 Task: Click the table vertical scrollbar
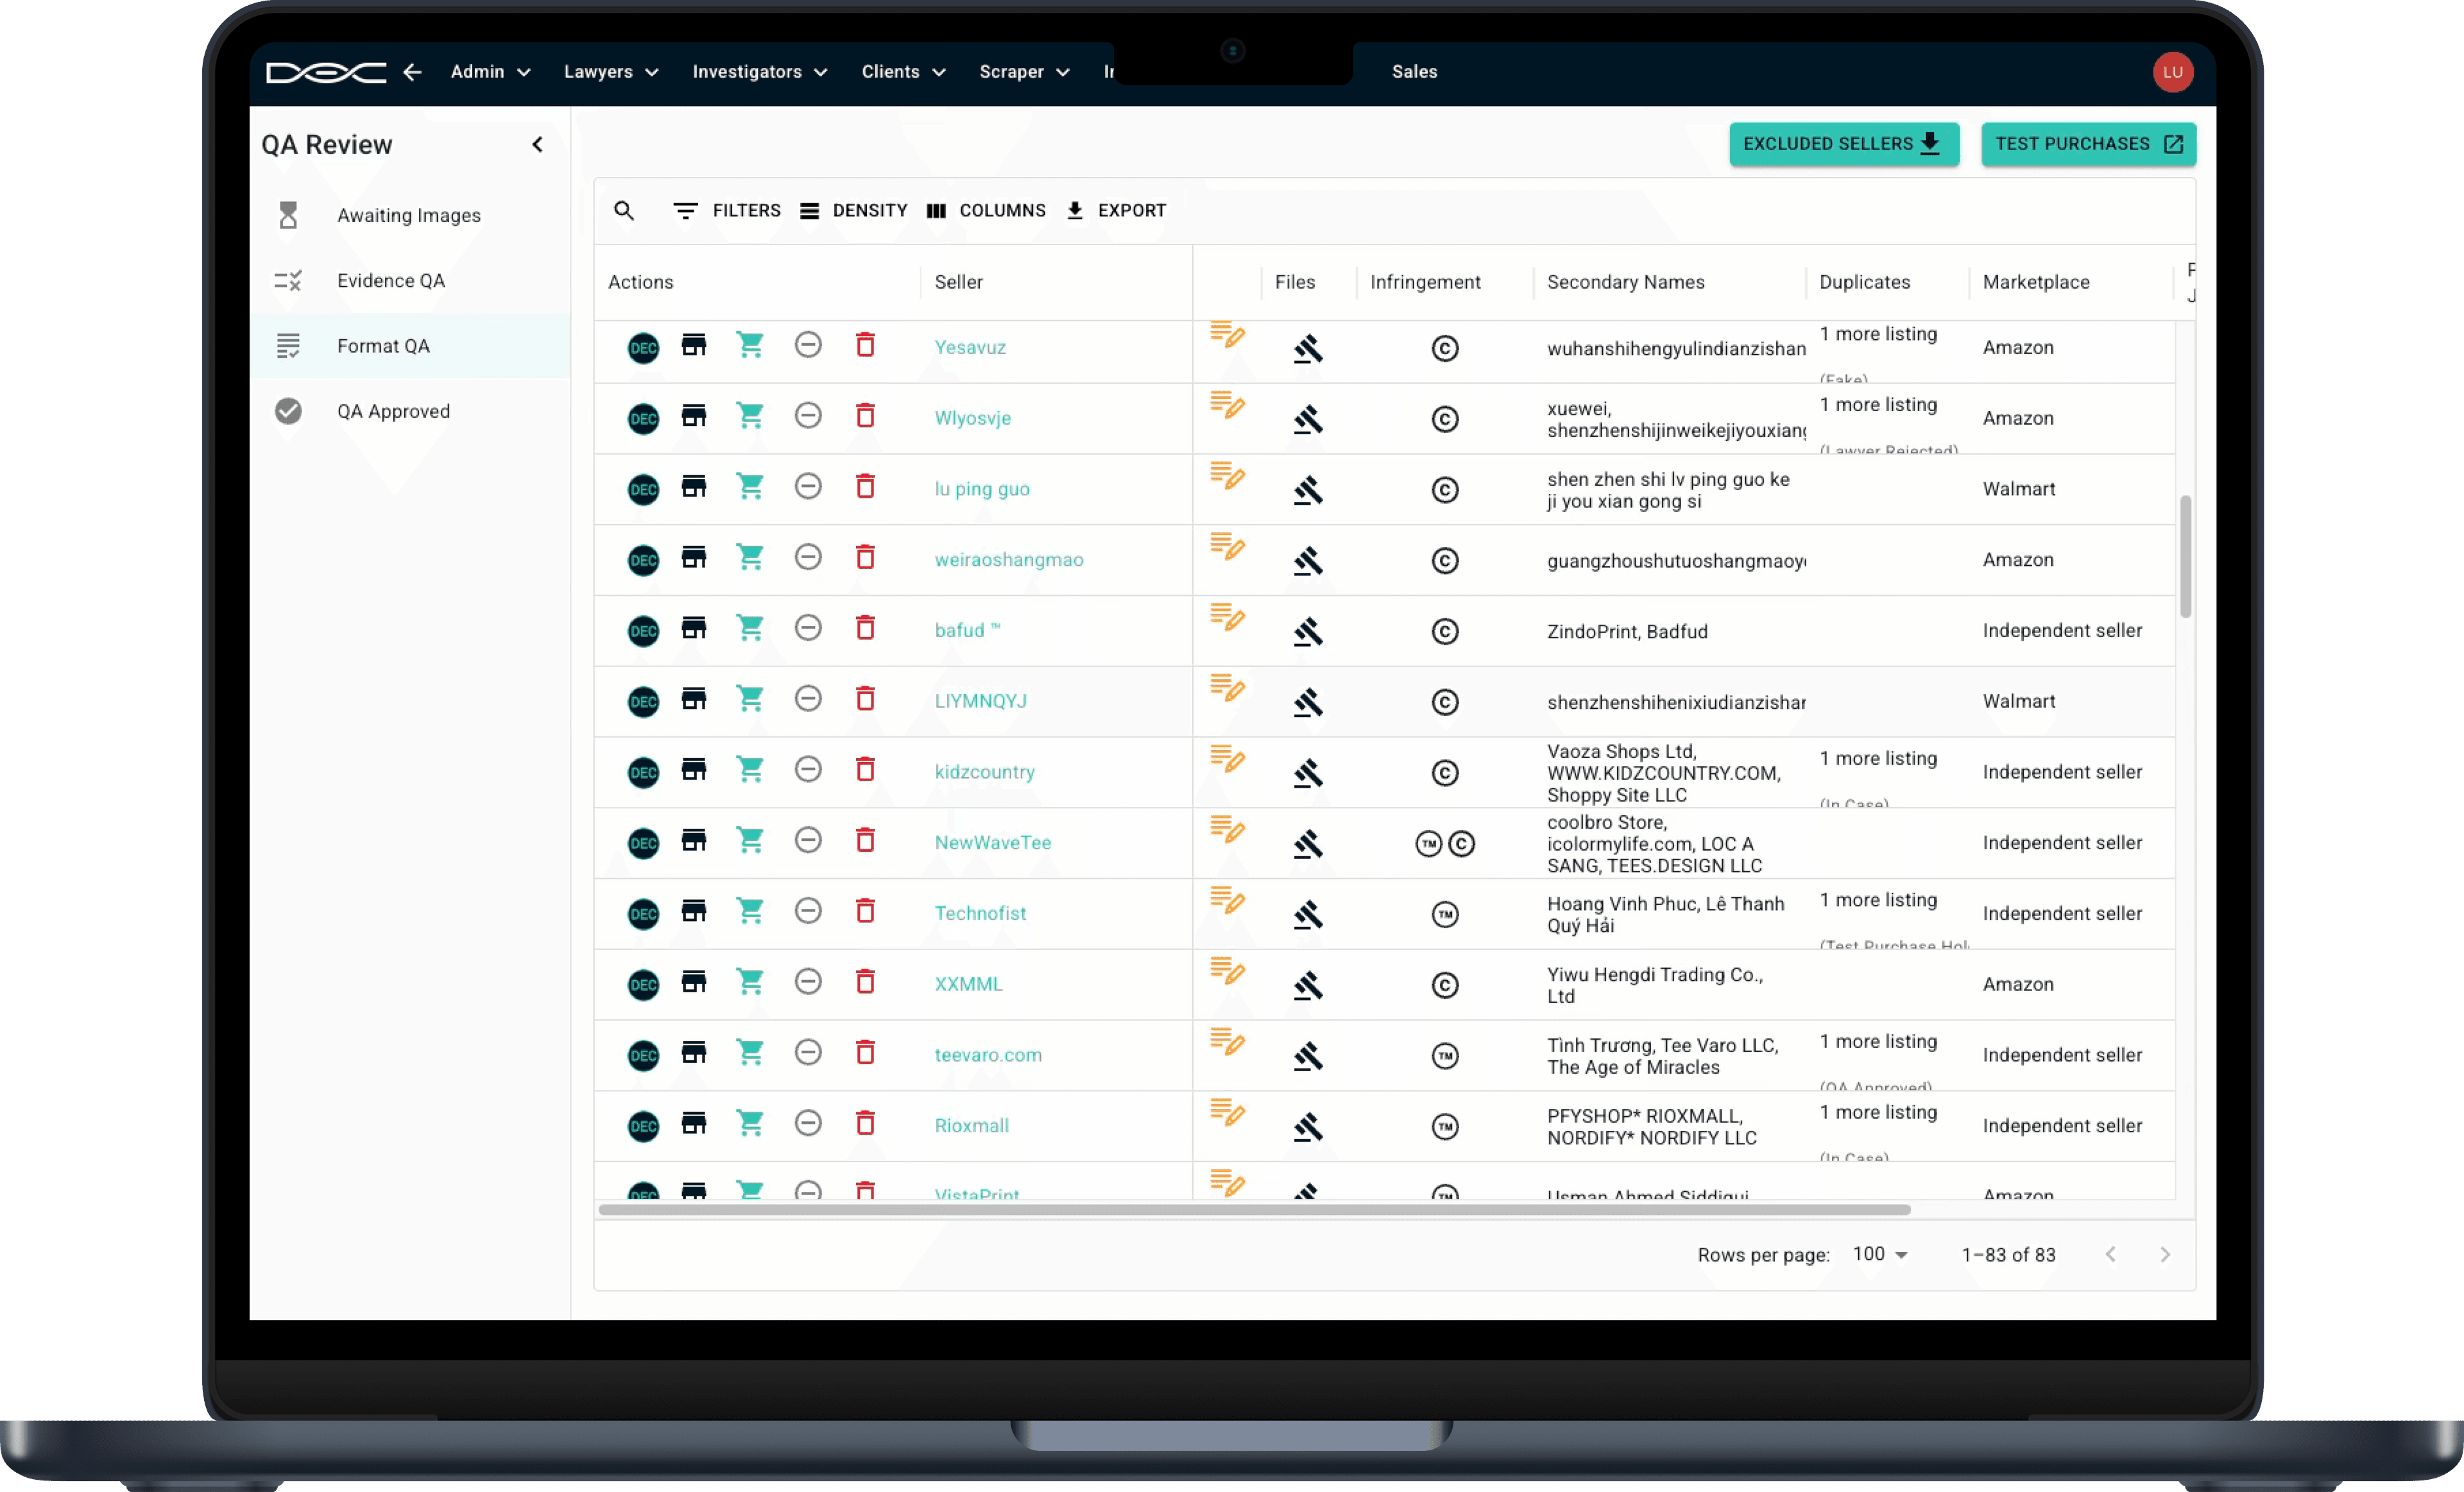pos(2186,555)
